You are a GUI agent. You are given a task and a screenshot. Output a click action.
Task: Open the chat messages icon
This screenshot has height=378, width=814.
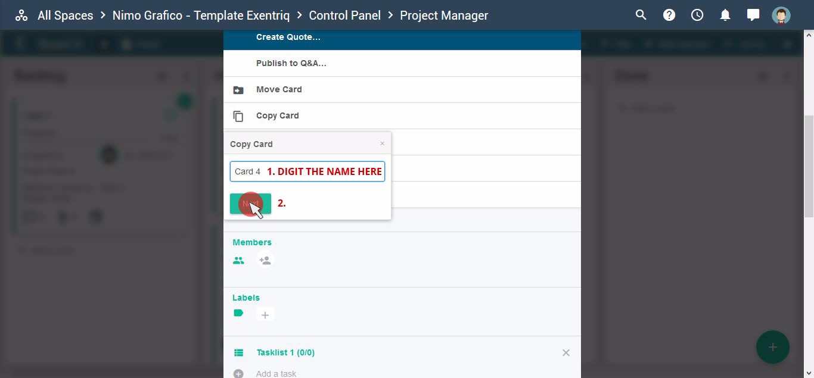tap(753, 15)
